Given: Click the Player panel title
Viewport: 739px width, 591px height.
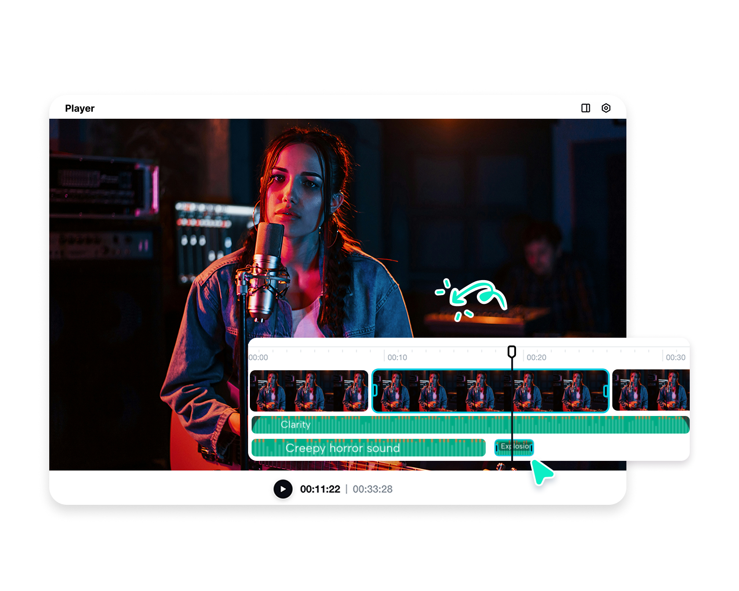Looking at the screenshot, I should point(80,108).
